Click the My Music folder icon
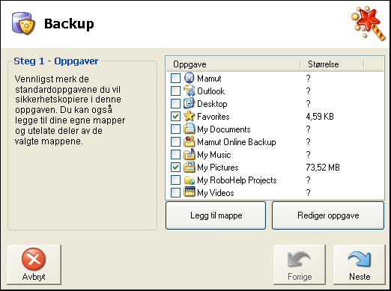Viewport: 391px width, 291px height. click(190, 154)
